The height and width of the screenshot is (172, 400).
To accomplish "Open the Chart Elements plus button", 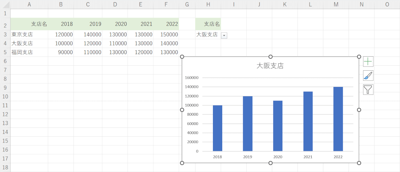I will coord(368,62).
